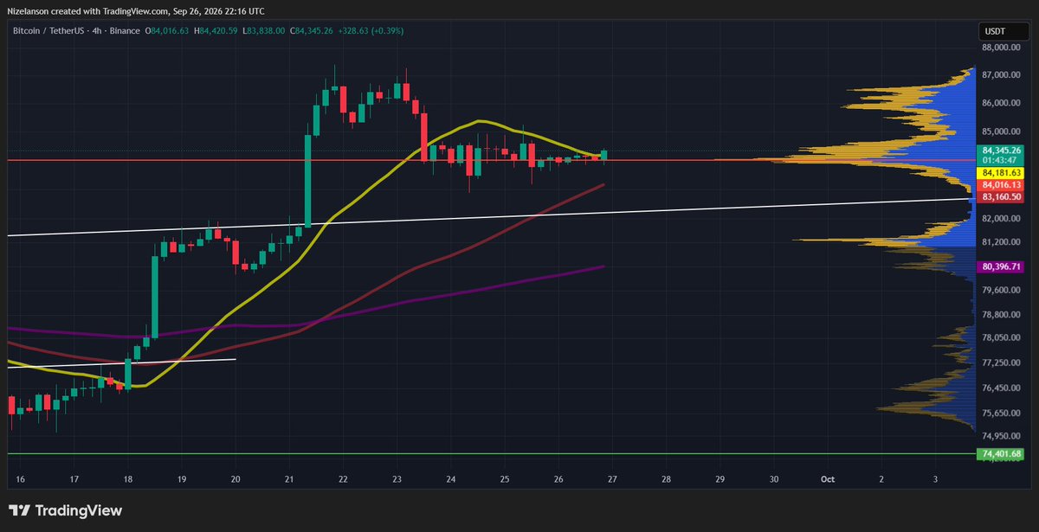Click date label 28 on time axis

tap(666, 478)
